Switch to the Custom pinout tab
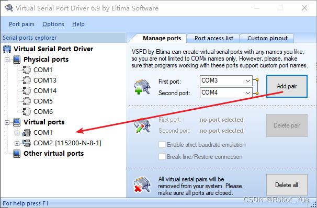317x208 pixels. (x=267, y=38)
